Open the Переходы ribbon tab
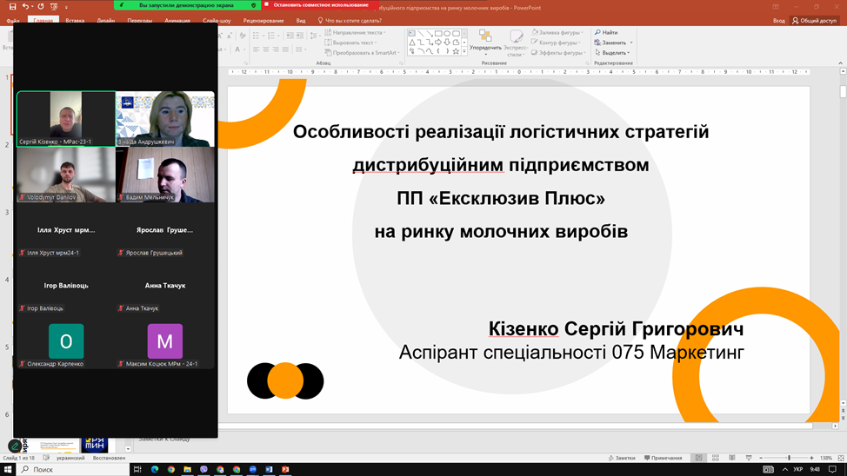 click(139, 21)
